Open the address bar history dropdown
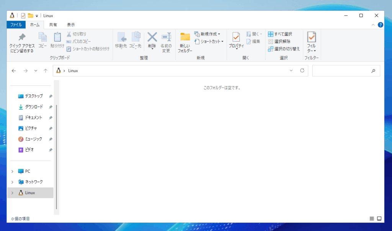The height and width of the screenshot is (231, 392). coord(291,71)
